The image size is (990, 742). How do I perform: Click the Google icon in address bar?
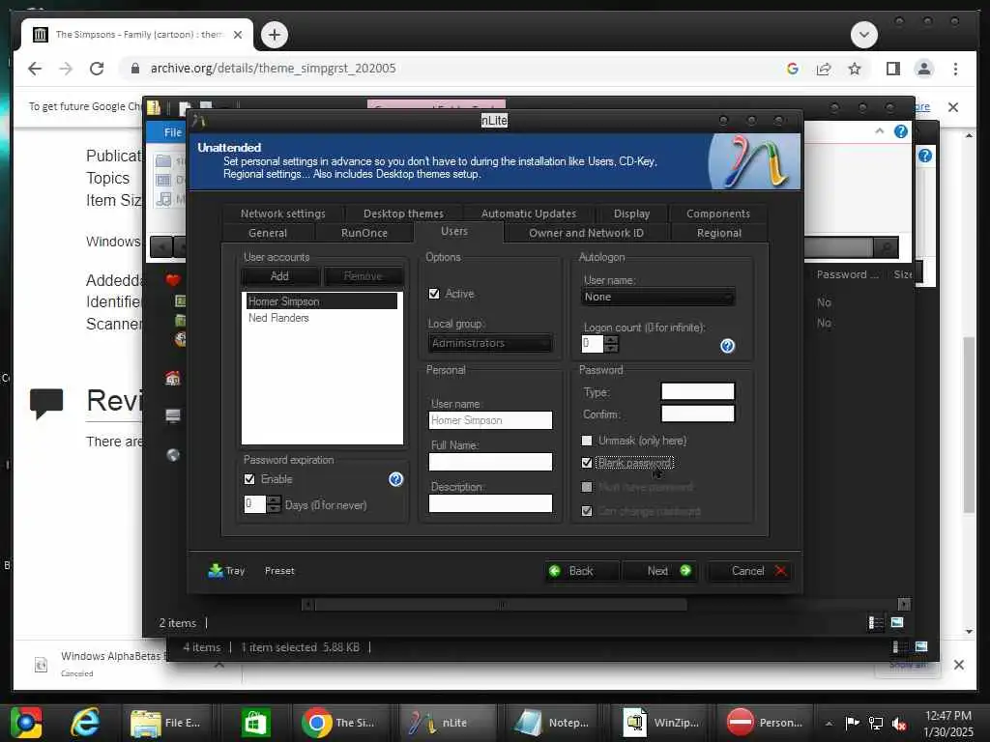(793, 69)
